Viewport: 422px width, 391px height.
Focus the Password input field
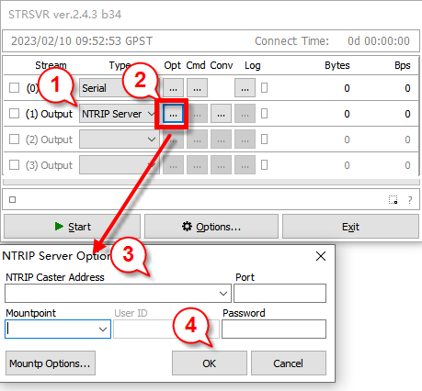(274, 330)
